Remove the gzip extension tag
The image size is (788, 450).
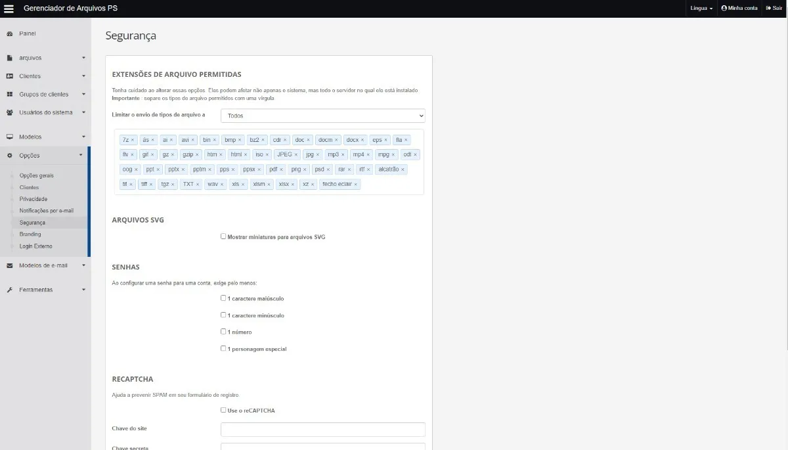click(198, 154)
